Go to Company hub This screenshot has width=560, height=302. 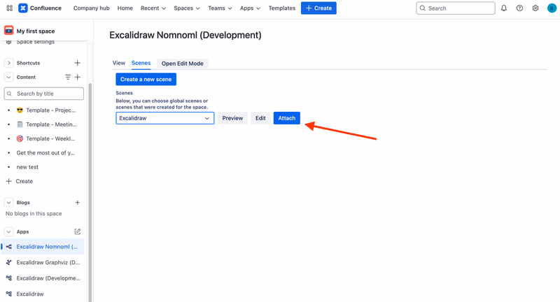[x=92, y=8]
